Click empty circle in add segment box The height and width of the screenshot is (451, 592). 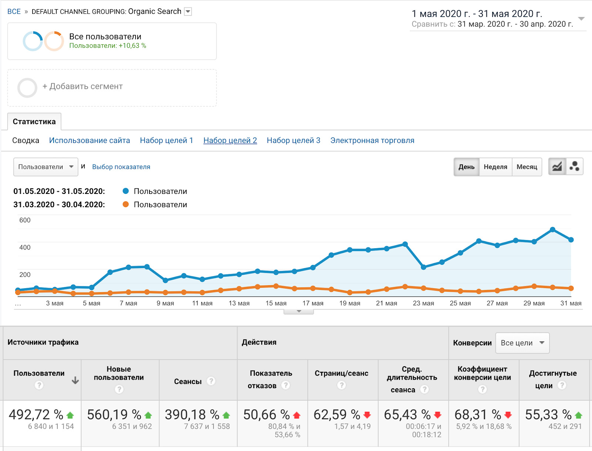[x=27, y=88]
